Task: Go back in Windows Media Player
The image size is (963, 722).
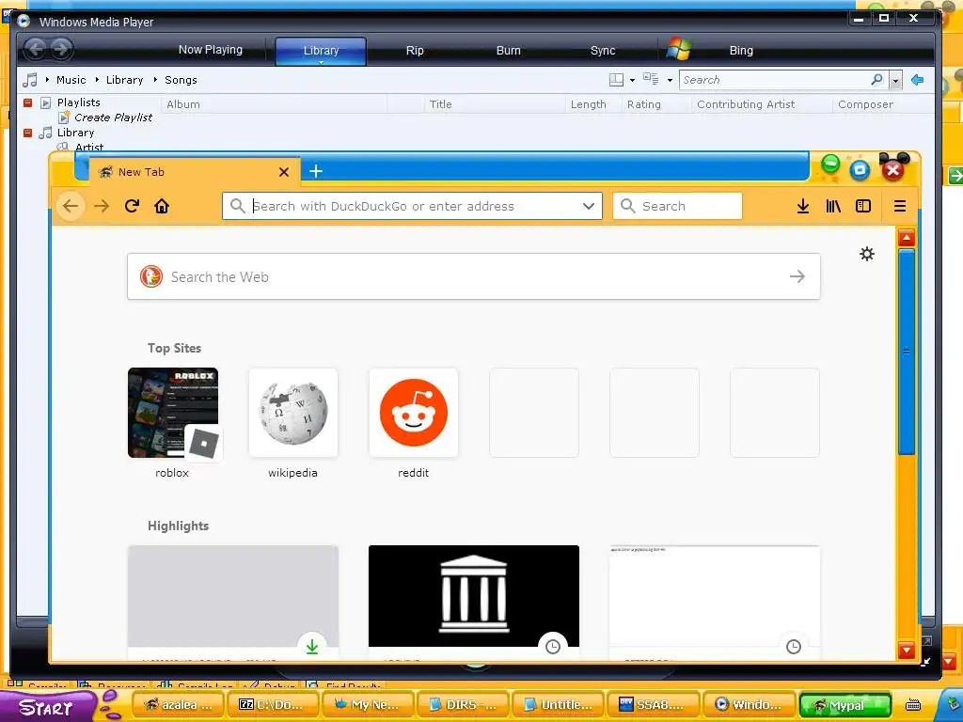Action: click(36, 49)
